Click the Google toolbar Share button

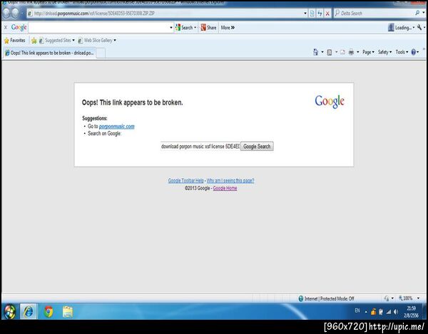(208, 28)
